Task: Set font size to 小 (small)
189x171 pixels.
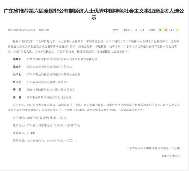Action: tap(141, 30)
